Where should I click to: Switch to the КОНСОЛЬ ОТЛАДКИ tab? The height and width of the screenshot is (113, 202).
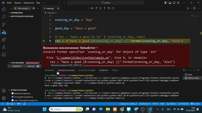[x=87, y=70]
